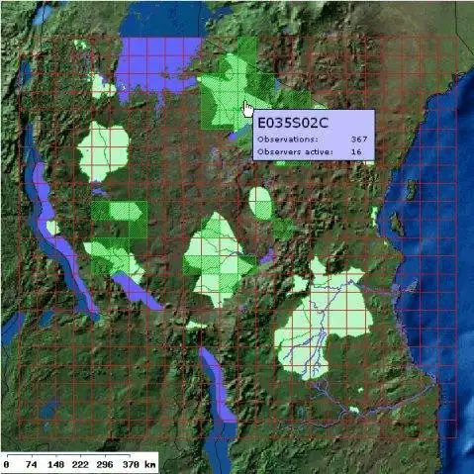Select the central pale green region with rivers

[x=216, y=260]
